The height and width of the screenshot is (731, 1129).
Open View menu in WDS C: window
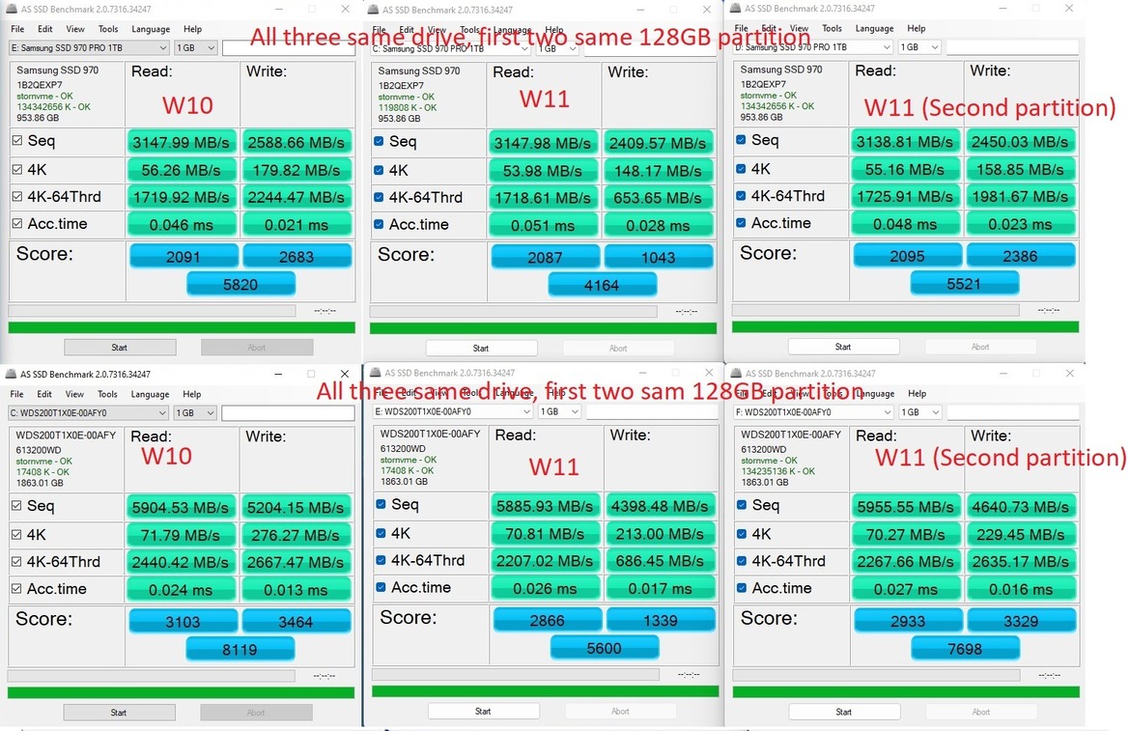(74, 394)
